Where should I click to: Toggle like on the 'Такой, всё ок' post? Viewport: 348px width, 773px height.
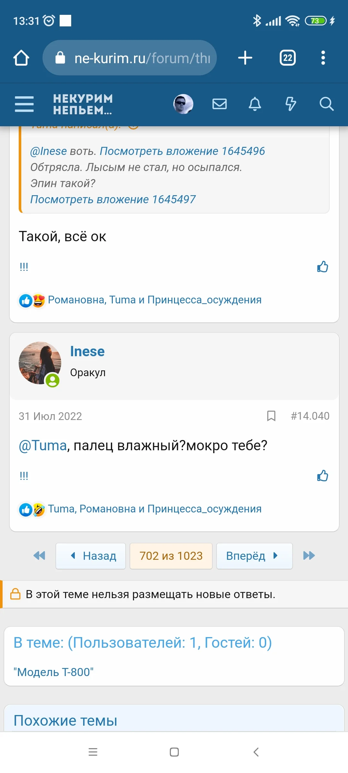point(323,267)
